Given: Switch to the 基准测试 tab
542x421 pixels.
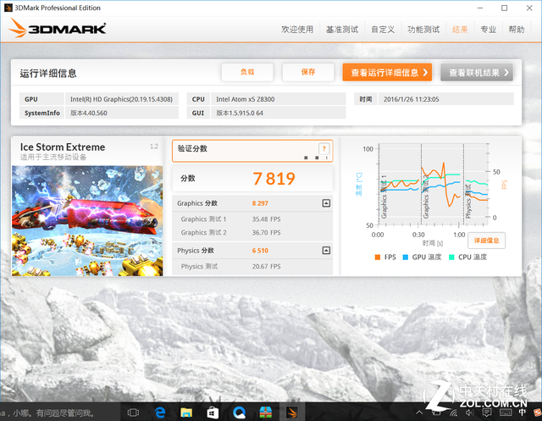Looking at the screenshot, I should pos(342,30).
